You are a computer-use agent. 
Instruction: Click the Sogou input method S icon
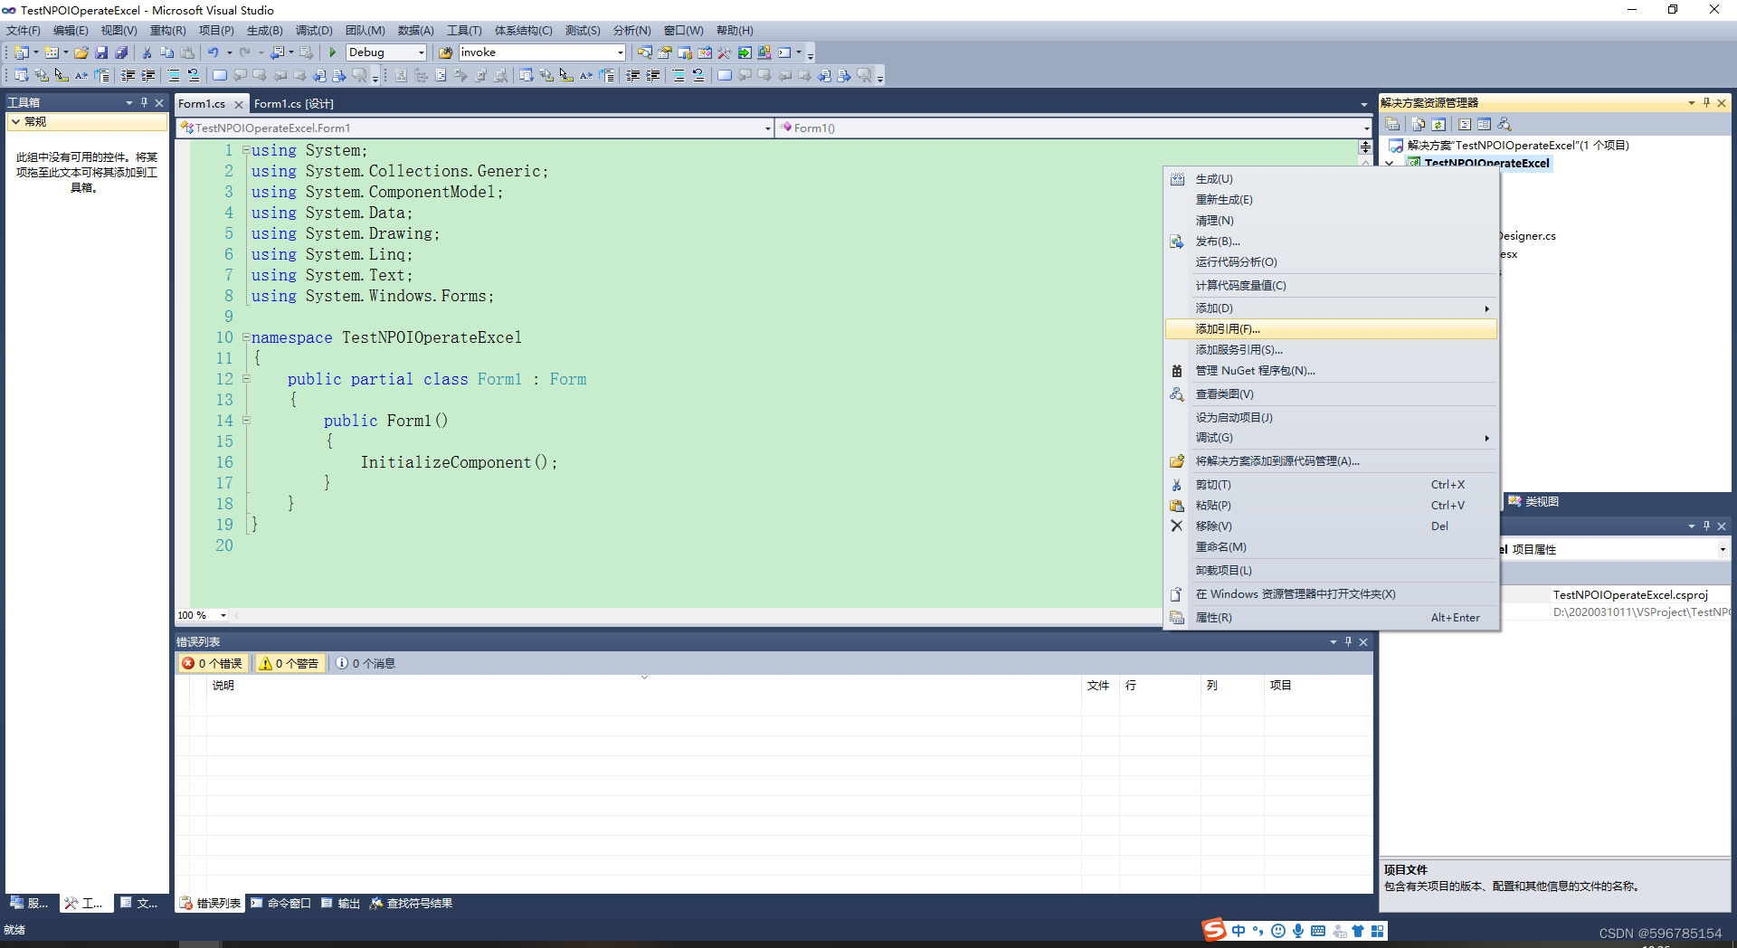point(1214,930)
